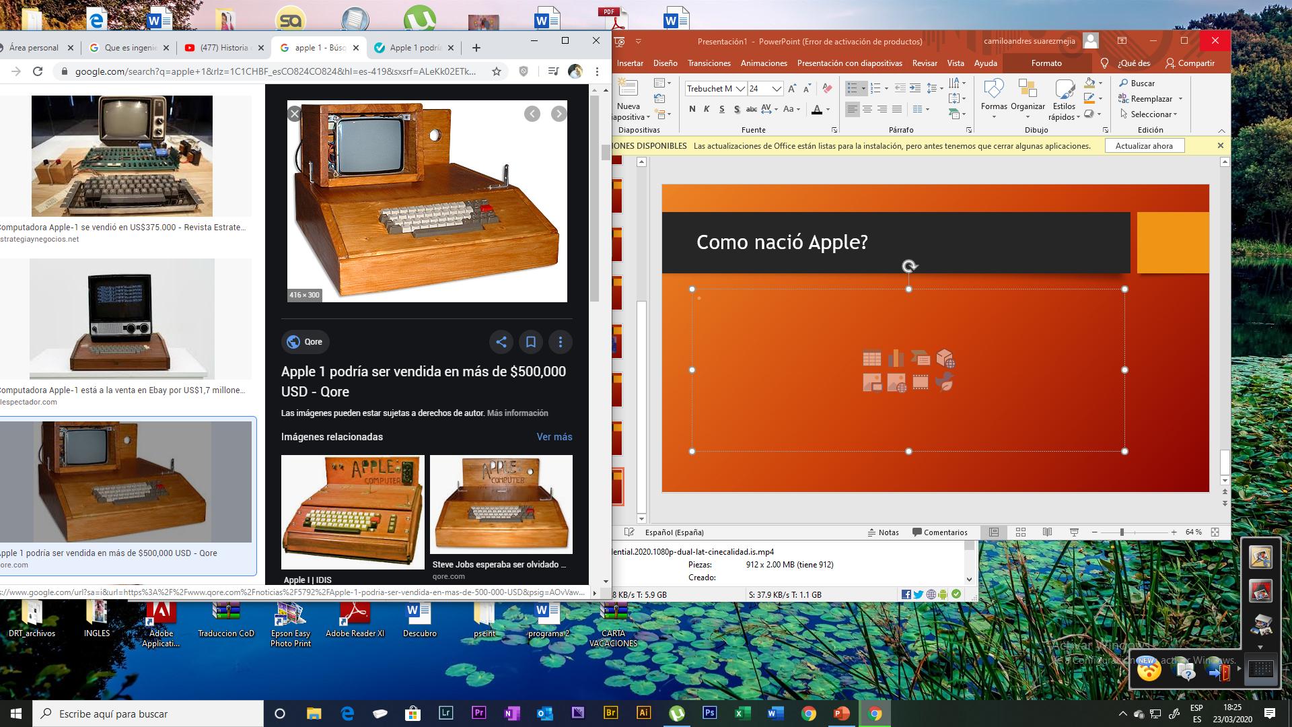Open the Trebuchet font name dropdown
The height and width of the screenshot is (727, 1292).
tap(740, 89)
